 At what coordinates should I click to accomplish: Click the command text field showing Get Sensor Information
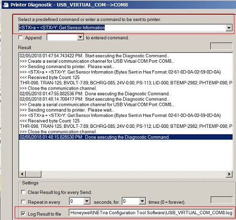click(x=122, y=28)
